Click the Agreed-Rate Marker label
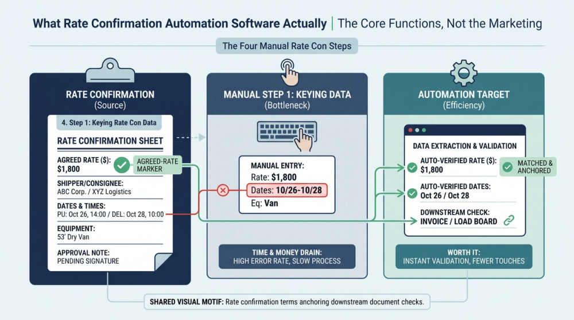Screen dimensions: 574x320 point(157,165)
